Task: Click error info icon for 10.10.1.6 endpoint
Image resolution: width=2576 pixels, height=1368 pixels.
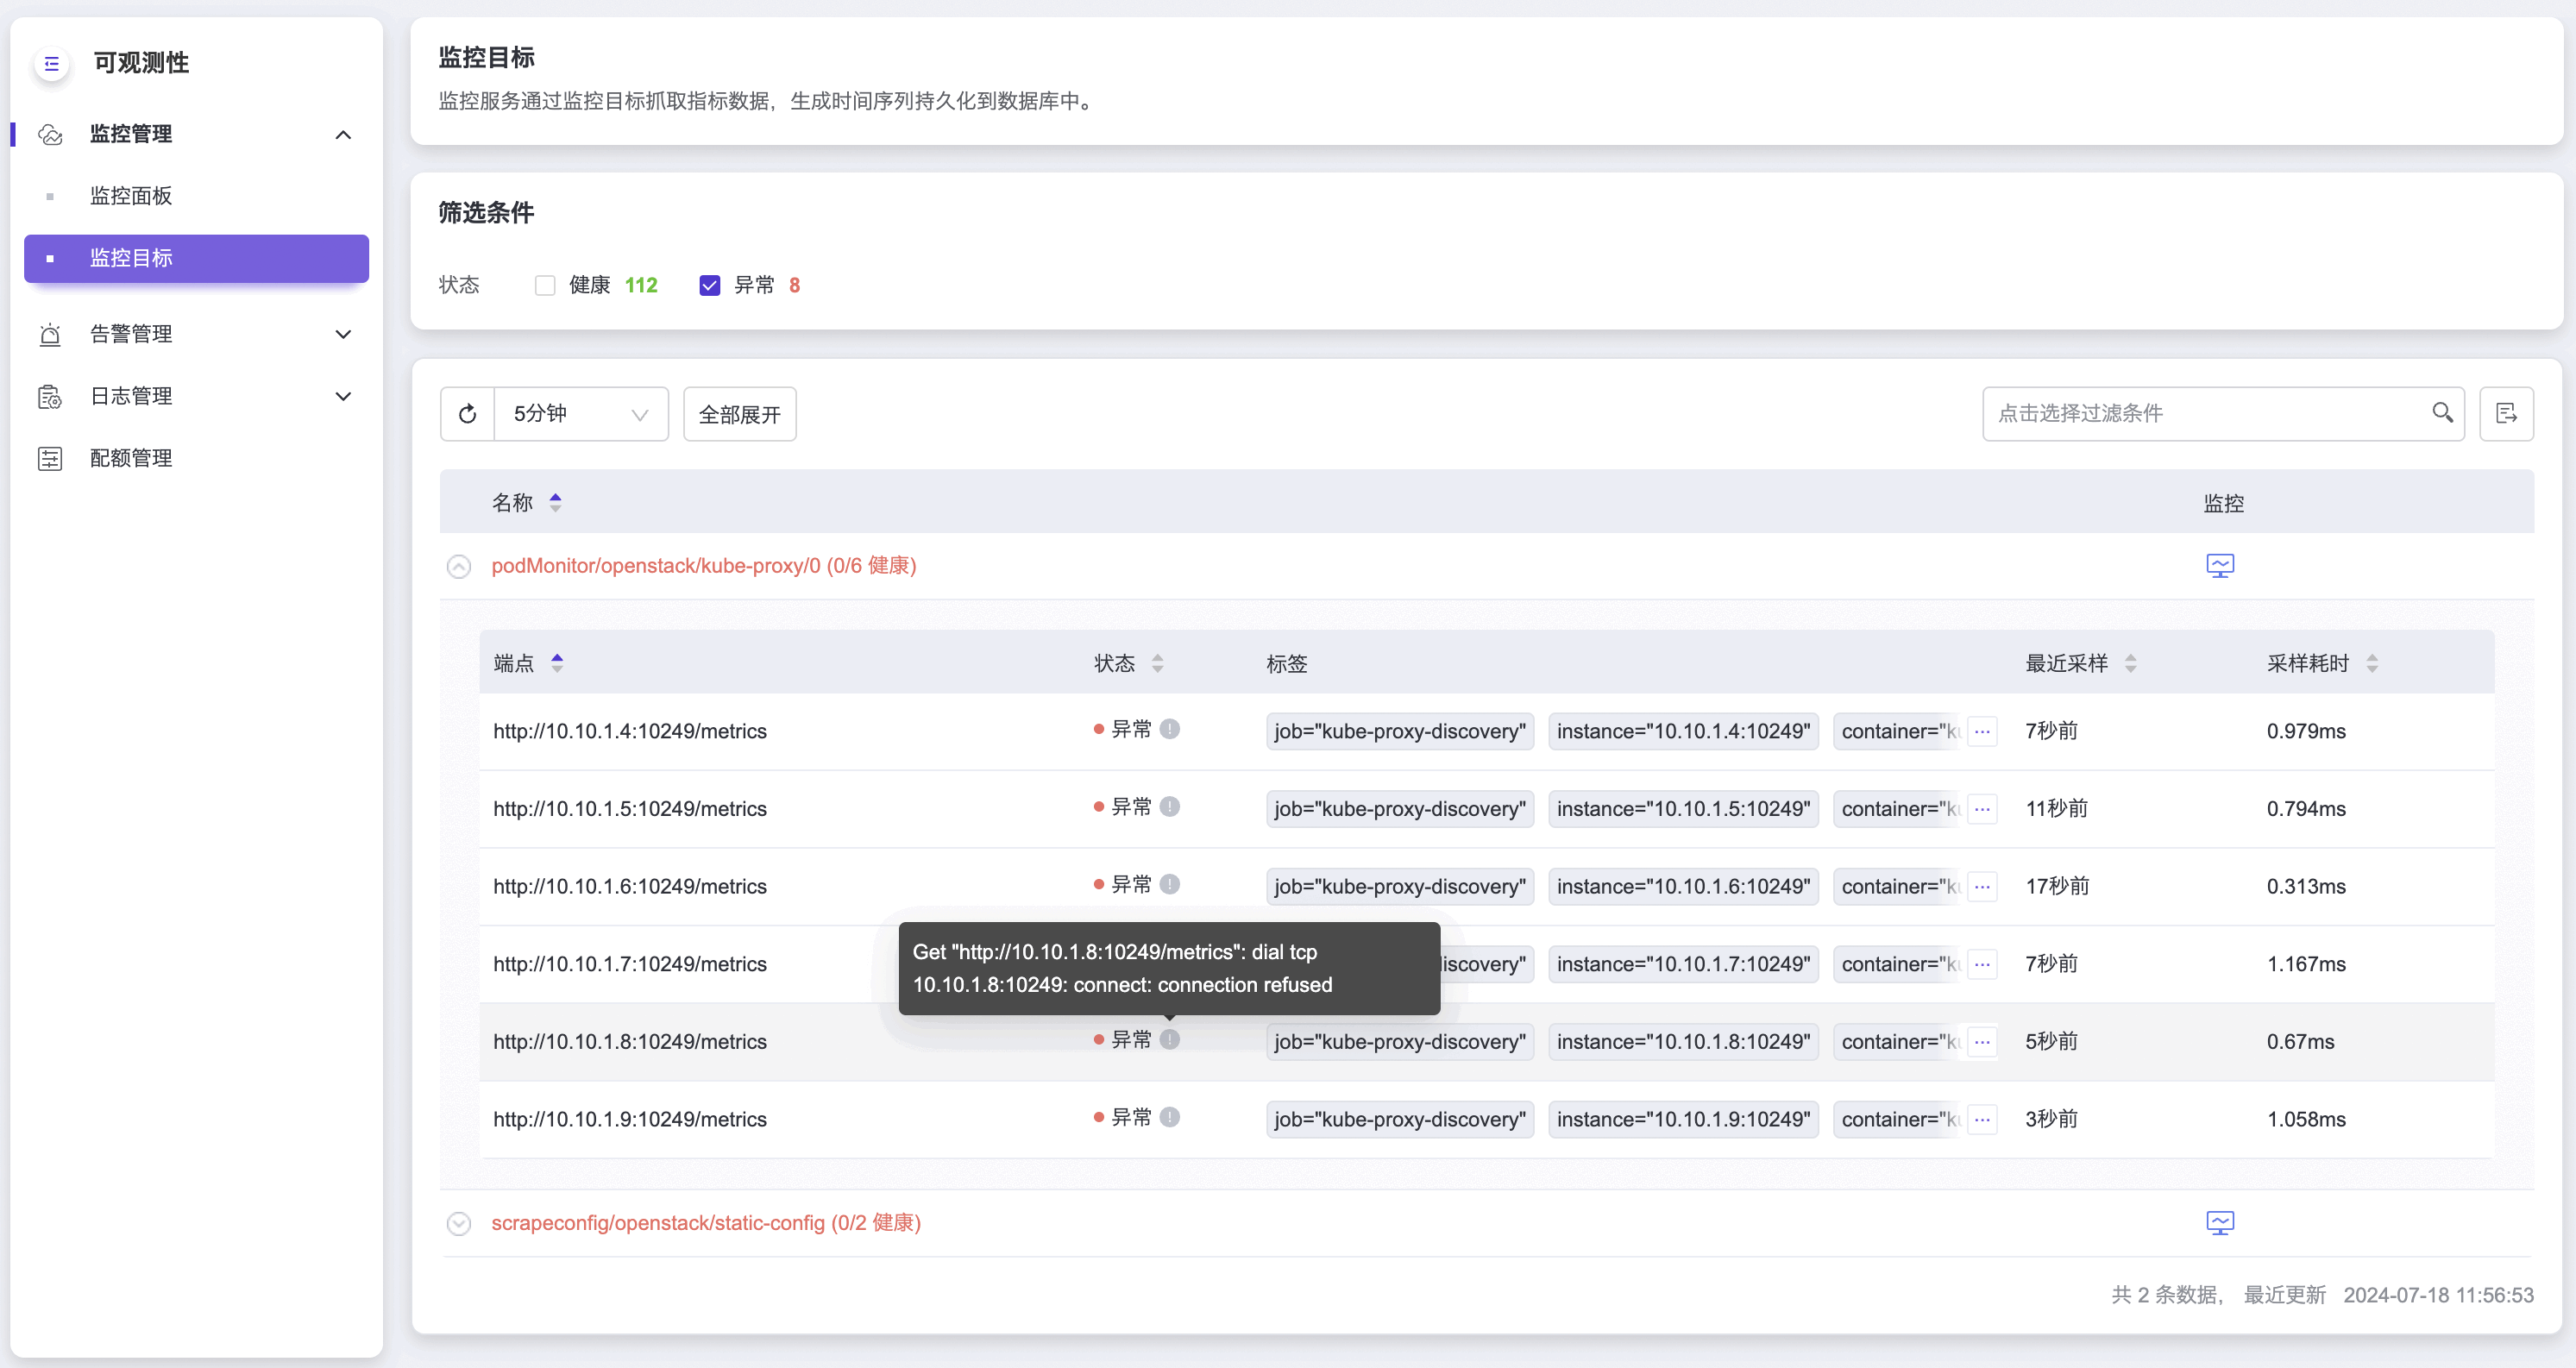Action: pos(1170,885)
